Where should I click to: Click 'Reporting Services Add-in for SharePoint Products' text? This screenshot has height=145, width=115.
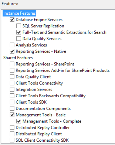click(63, 70)
